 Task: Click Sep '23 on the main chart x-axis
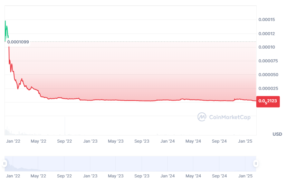tap(142, 141)
